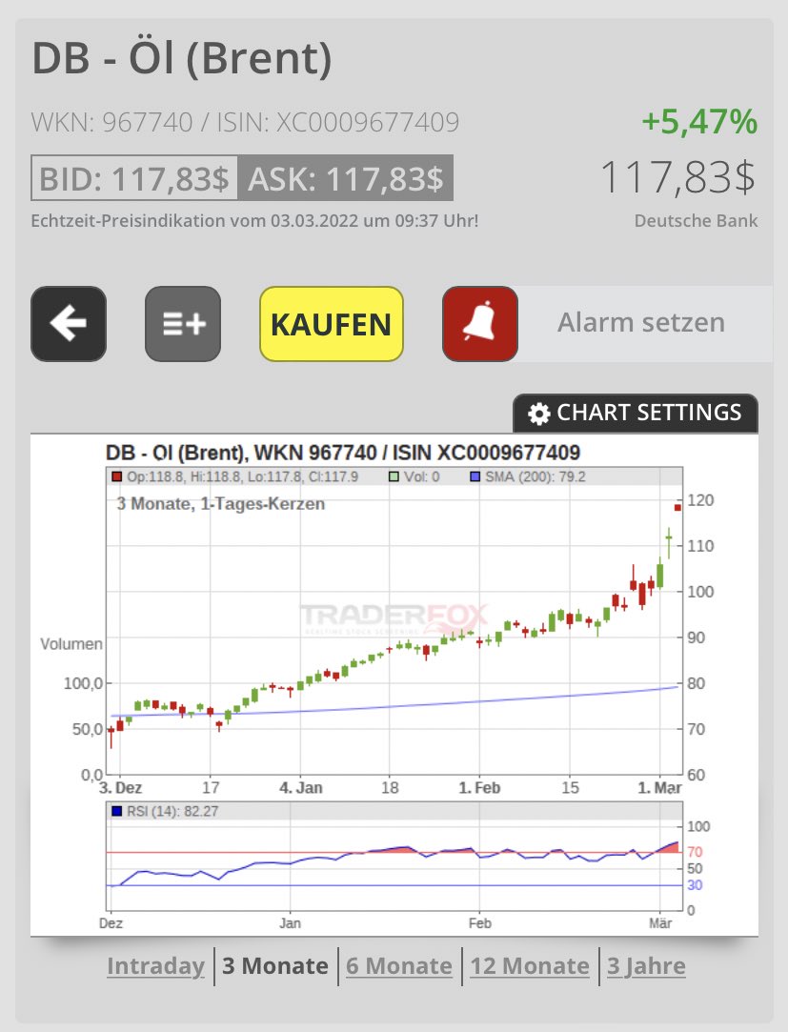Click the '1. Feb' date axis label
Viewport: 788px width, 1032px height.
[x=479, y=788]
